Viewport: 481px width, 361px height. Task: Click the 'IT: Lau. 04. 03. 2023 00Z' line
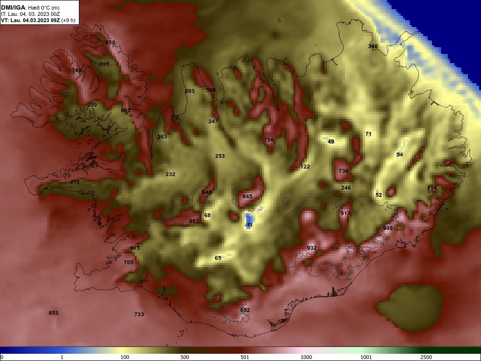coord(30,14)
